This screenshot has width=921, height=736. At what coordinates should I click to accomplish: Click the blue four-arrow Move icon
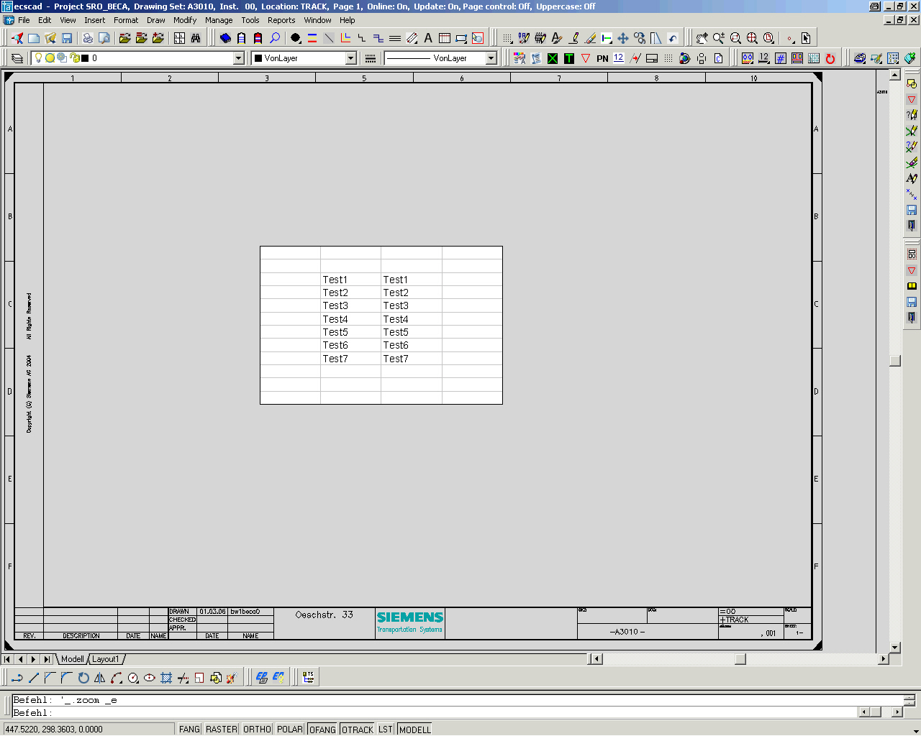pyautogui.click(x=623, y=38)
